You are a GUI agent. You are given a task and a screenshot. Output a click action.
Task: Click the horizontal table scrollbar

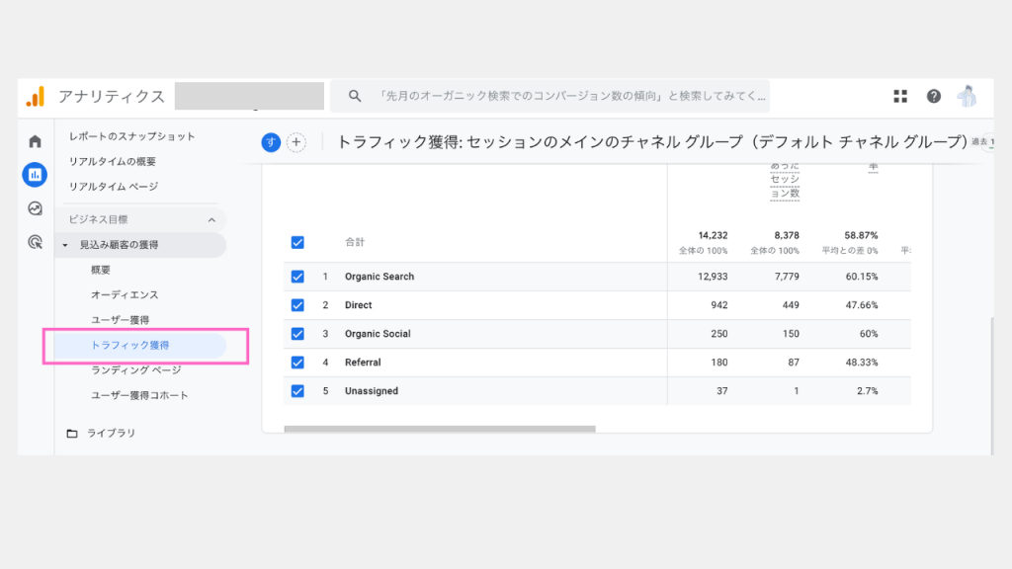click(x=440, y=430)
